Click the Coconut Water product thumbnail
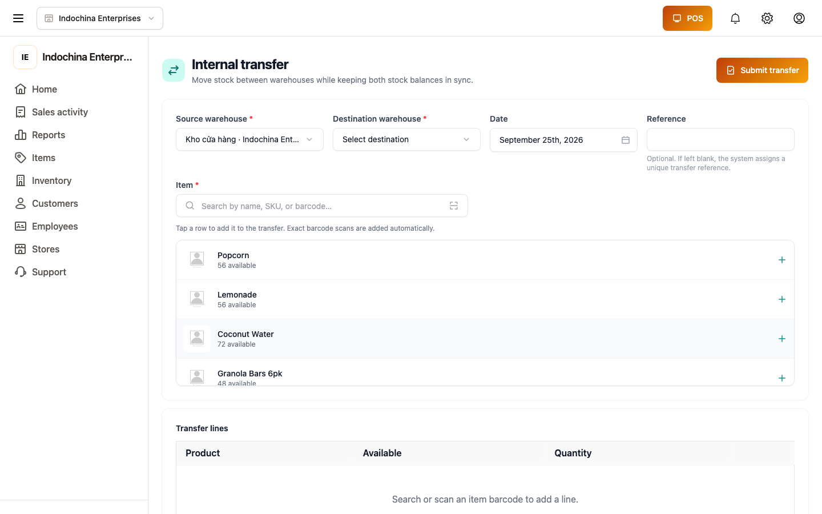 pyautogui.click(x=197, y=339)
